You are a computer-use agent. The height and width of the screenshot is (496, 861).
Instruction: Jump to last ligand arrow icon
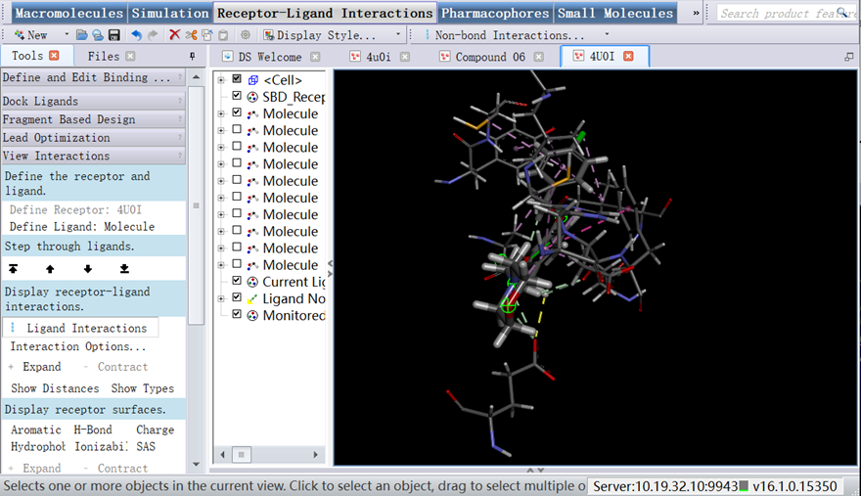tap(124, 268)
